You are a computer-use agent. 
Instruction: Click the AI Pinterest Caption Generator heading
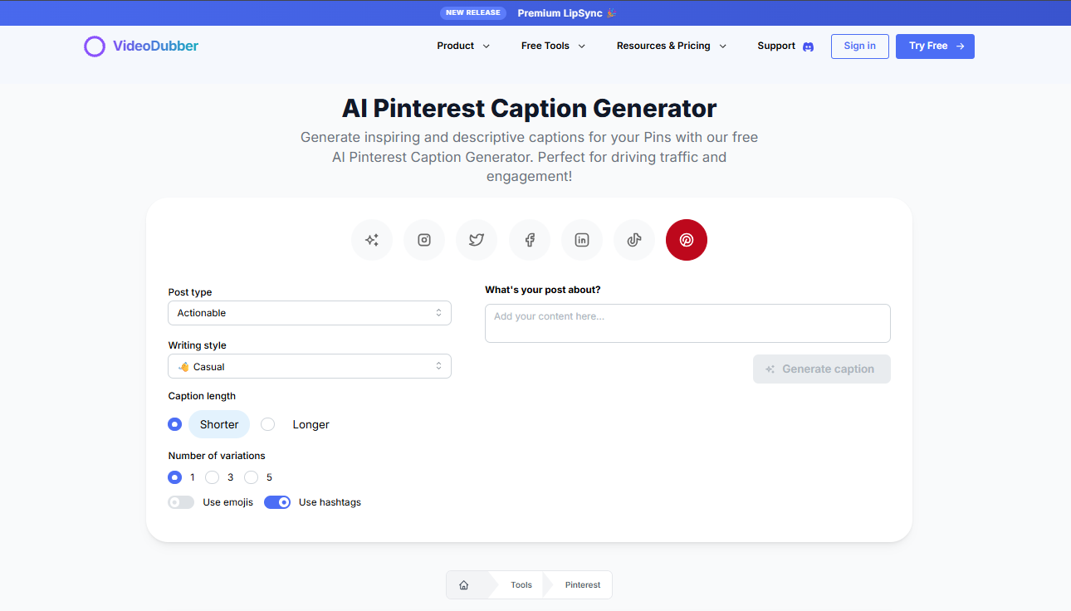pos(530,108)
